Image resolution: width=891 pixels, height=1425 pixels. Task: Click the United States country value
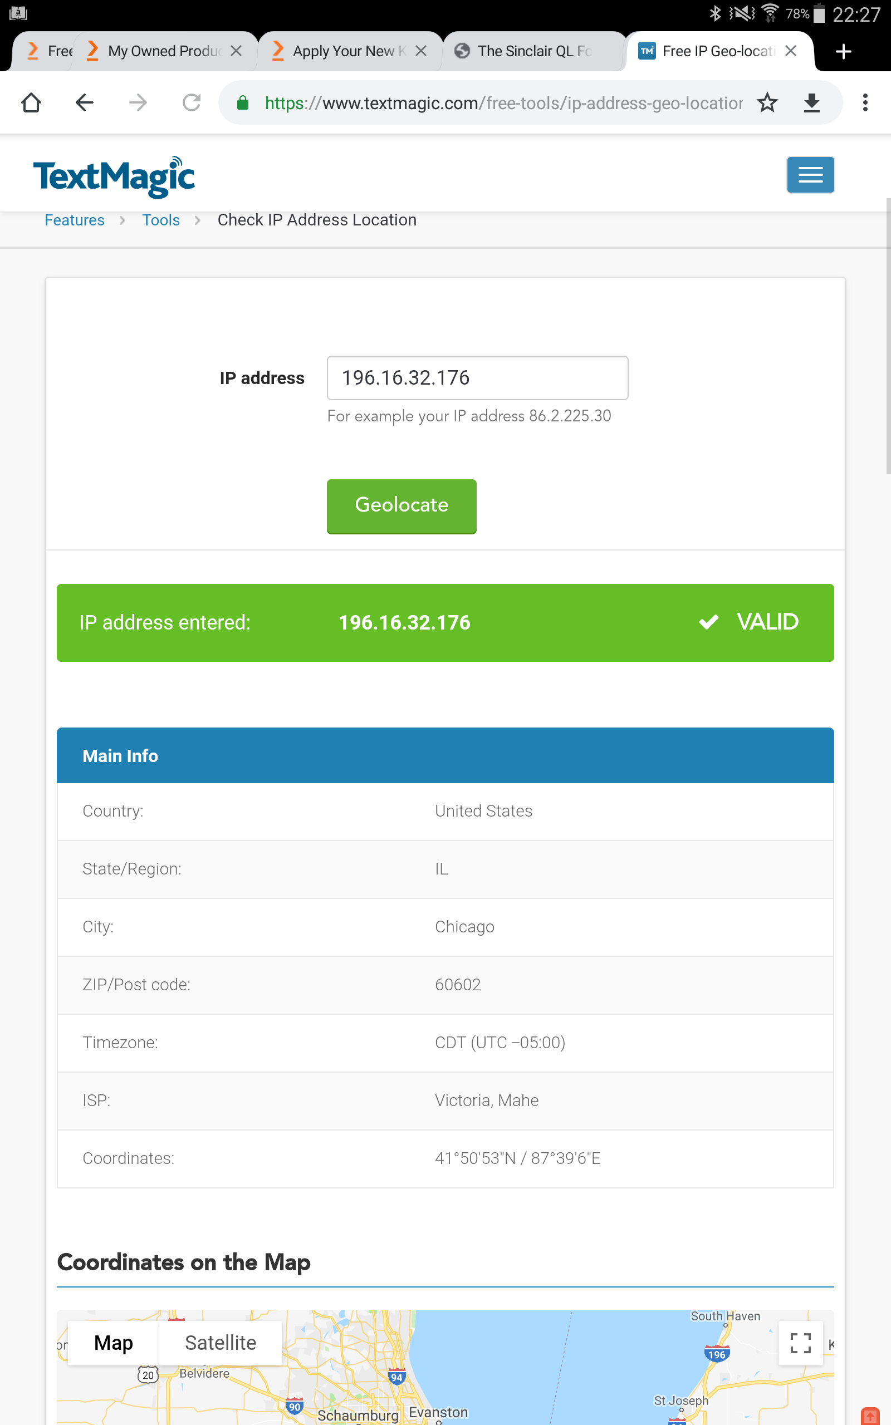[483, 811]
